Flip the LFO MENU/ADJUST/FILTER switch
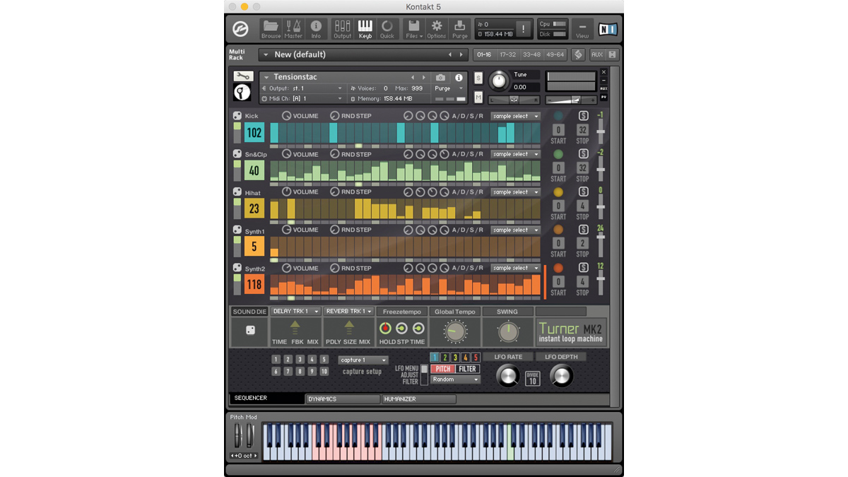Image resolution: width=848 pixels, height=477 pixels. [424, 375]
